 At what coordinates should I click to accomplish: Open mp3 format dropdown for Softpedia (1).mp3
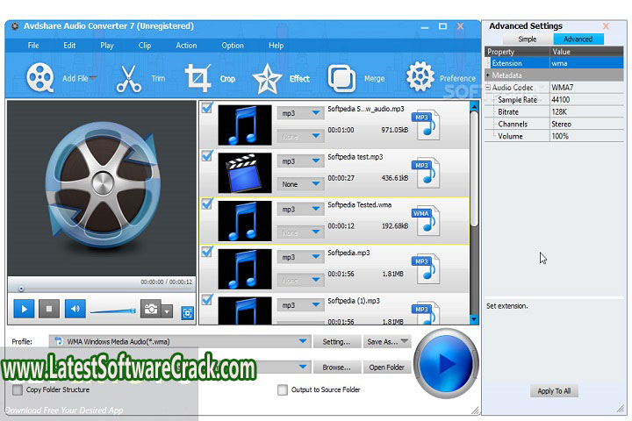300,305
